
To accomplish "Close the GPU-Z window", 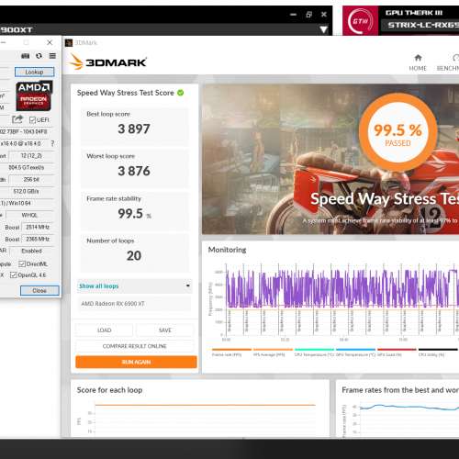I will 50,42.
